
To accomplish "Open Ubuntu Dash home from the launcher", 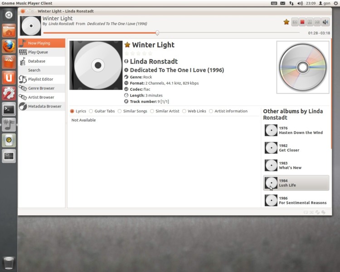I will 9,15.
